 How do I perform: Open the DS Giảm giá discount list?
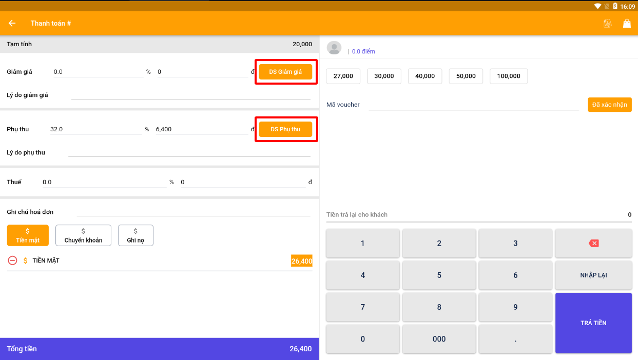tap(285, 72)
